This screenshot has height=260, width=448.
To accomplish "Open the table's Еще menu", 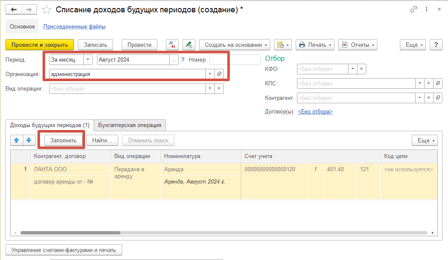I will click(425, 140).
